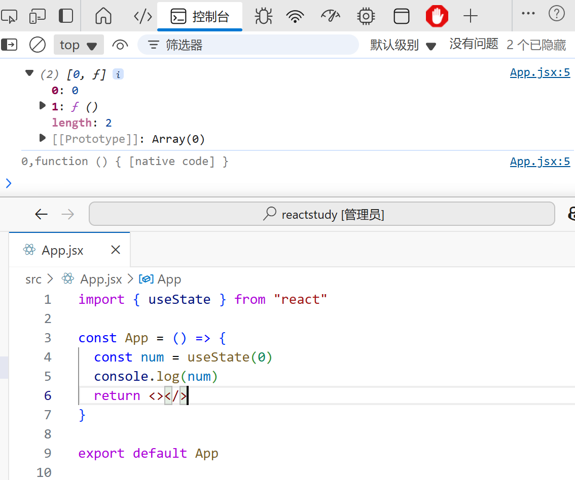Activate the inspect element picker icon

(x=9, y=17)
